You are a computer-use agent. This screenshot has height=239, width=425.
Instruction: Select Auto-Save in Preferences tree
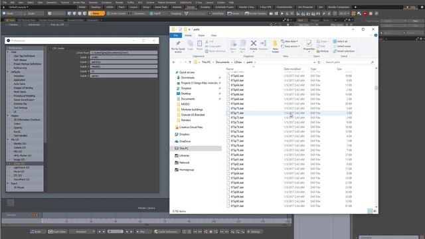19,84
